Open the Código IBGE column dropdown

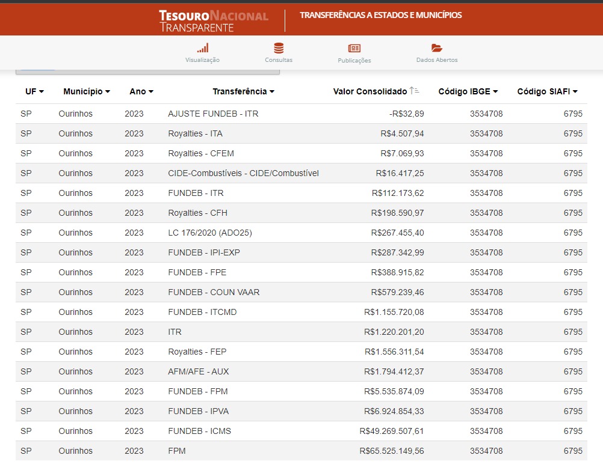click(495, 91)
